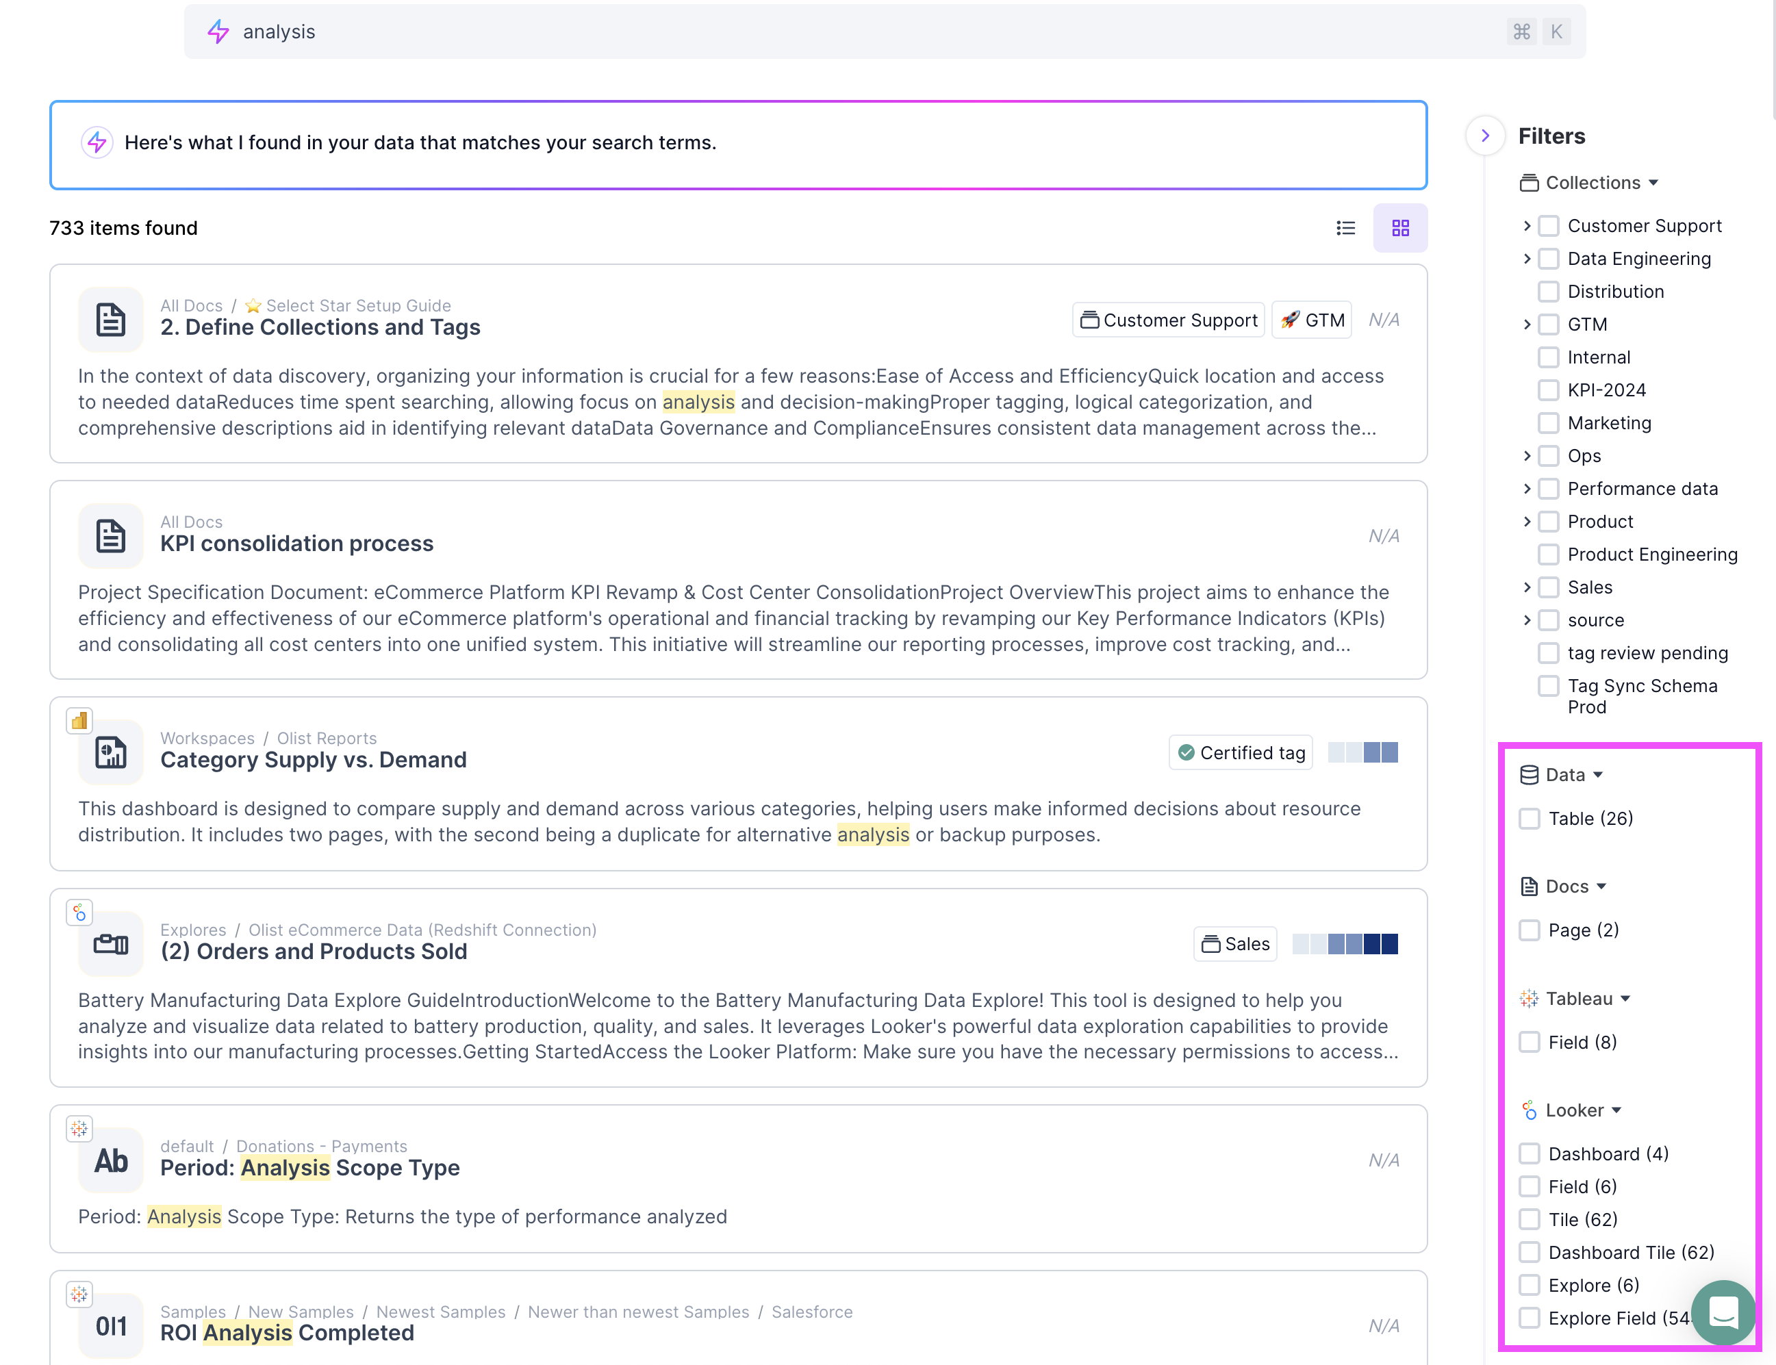Enable the Table (26) filter checkbox

tap(1529, 818)
